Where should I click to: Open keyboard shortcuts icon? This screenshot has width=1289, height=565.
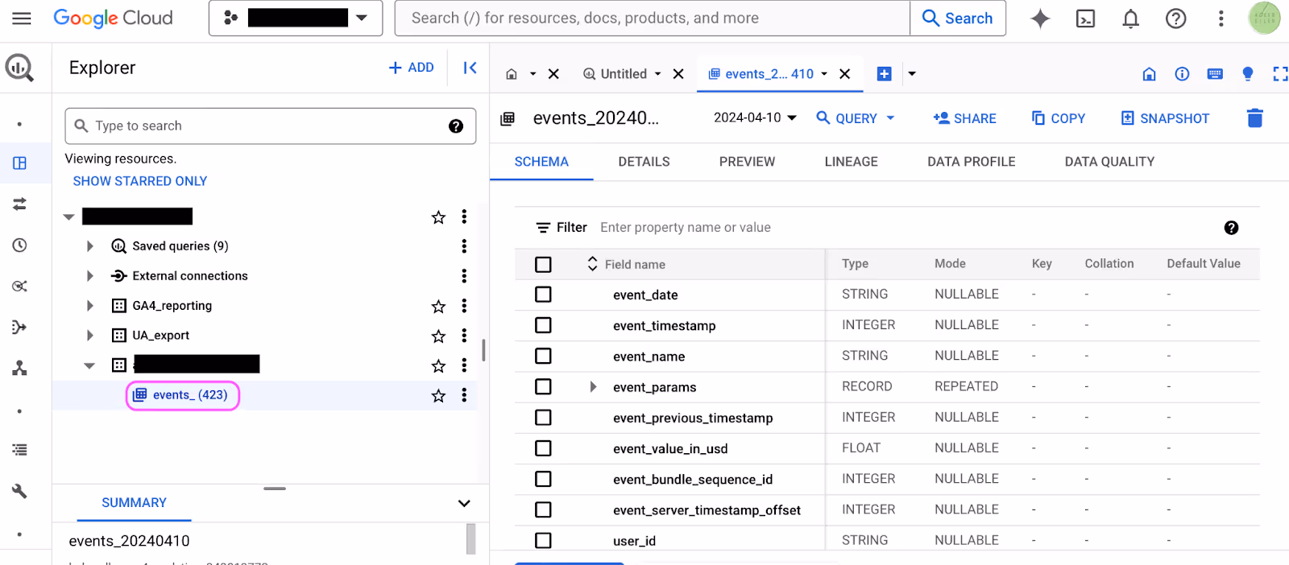1215,74
